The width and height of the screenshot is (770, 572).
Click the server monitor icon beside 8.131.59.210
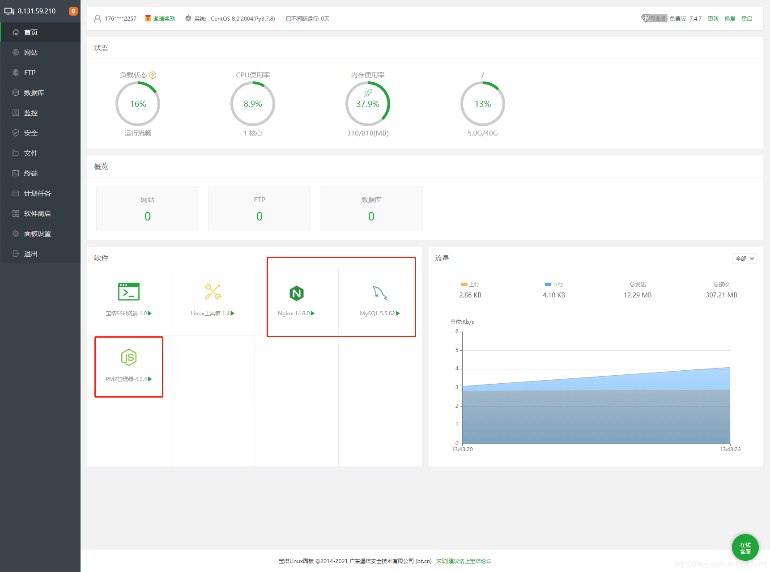[x=9, y=11]
